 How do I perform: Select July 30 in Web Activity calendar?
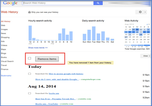(x=137, y=29)
